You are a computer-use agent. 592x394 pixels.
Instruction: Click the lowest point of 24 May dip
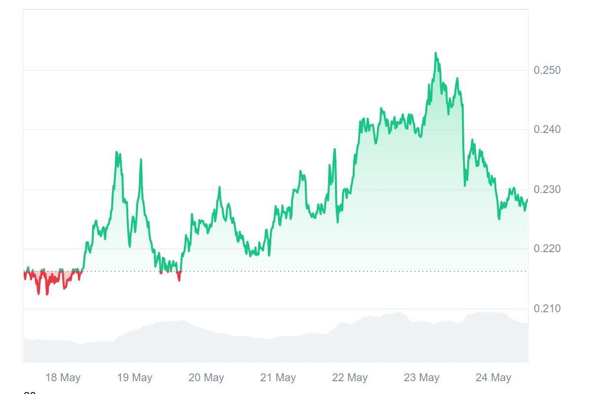point(499,219)
